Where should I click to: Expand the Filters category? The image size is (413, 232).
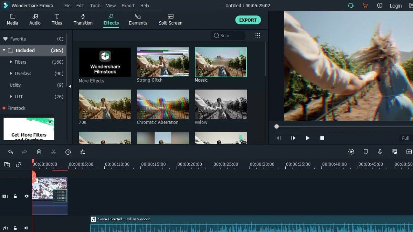[11, 62]
